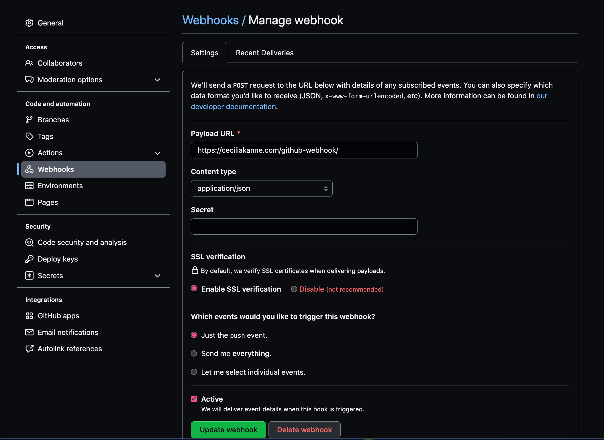This screenshot has width=604, height=440.
Task: Click the General gear icon
Action: (29, 23)
